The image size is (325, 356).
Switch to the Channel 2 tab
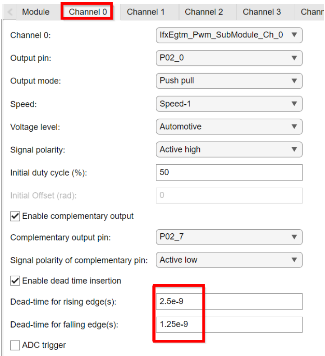click(x=204, y=12)
